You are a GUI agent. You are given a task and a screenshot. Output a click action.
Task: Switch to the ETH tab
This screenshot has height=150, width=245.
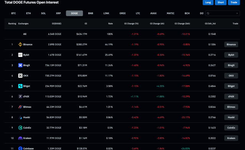[28, 13]
